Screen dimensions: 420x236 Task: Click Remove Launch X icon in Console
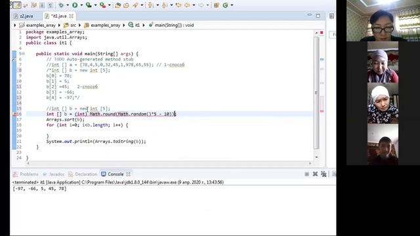coord(315,174)
